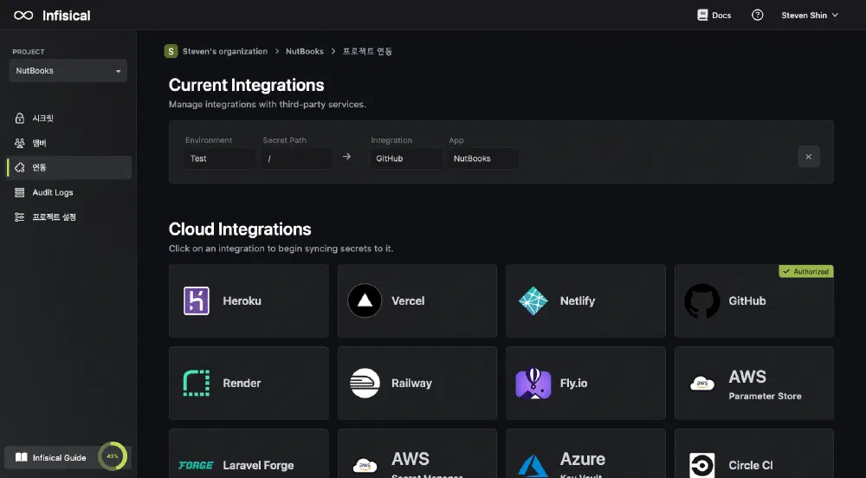866x478 pixels.
Task: Select the 연동 sidebar menu item
Action: [69, 167]
